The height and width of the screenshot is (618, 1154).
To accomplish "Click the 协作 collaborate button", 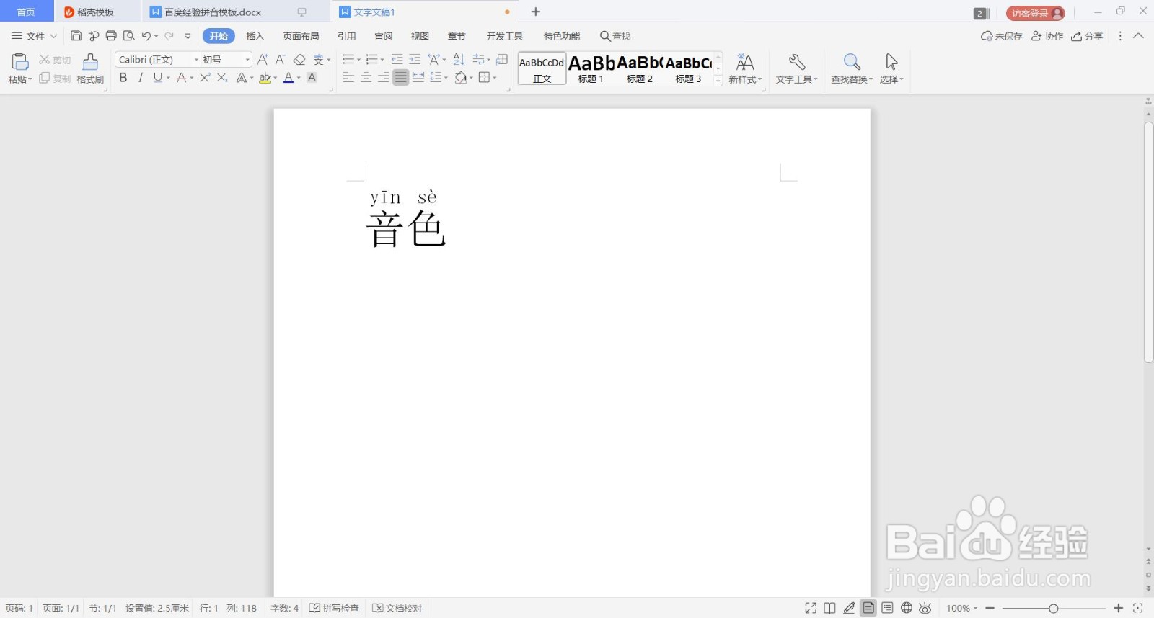I will click(x=1047, y=36).
